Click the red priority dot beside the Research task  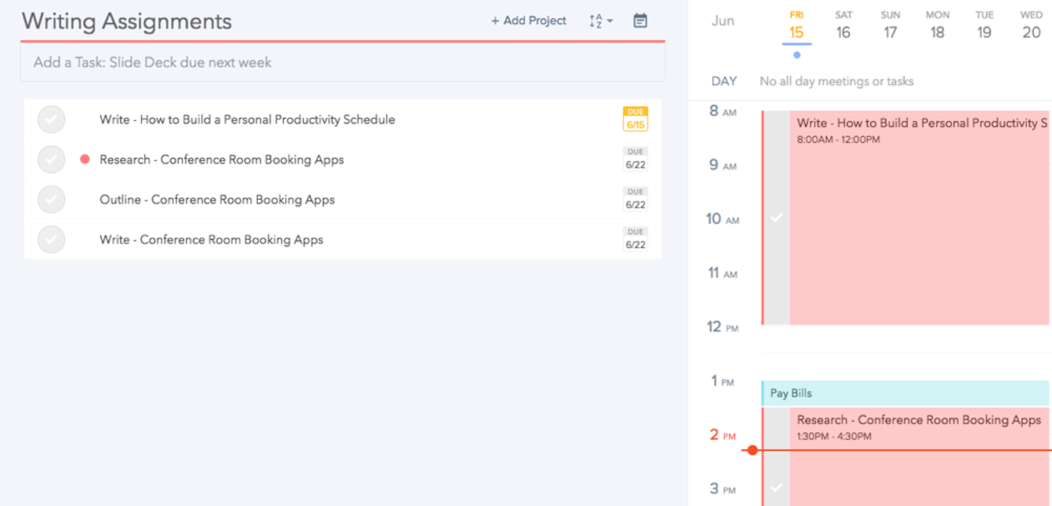(x=85, y=159)
